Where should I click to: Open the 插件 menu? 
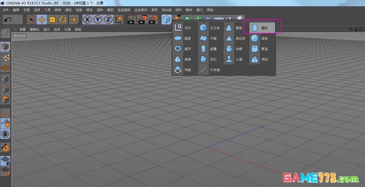(178, 10)
